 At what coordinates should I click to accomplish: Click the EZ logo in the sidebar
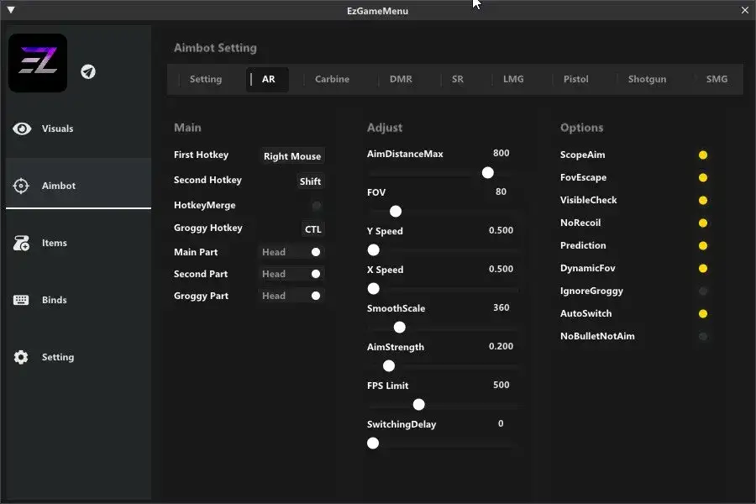point(38,63)
